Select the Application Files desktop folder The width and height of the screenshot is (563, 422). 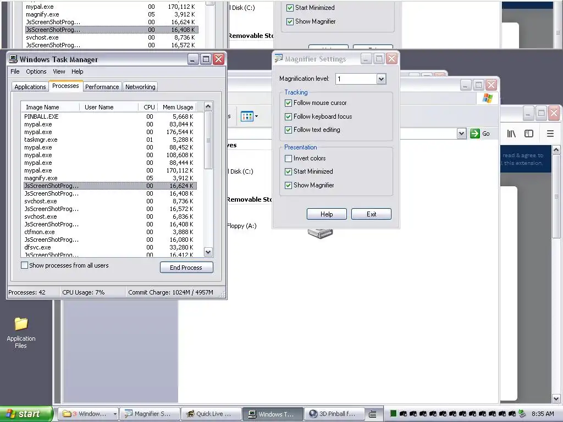click(21, 332)
